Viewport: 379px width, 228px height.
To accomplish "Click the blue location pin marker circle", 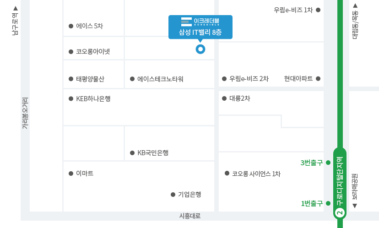I will pos(200,49).
